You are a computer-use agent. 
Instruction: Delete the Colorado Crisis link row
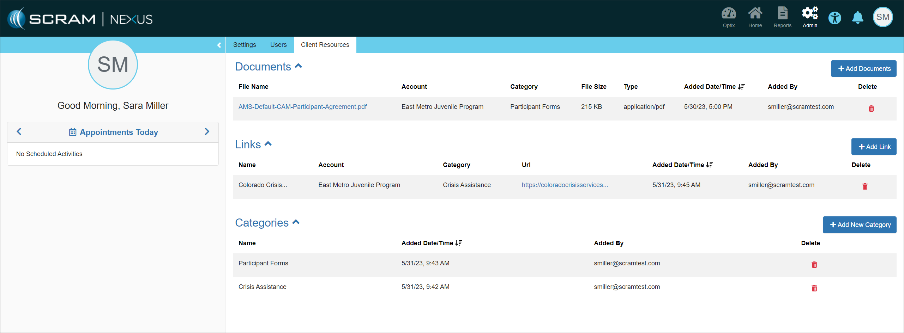(864, 186)
